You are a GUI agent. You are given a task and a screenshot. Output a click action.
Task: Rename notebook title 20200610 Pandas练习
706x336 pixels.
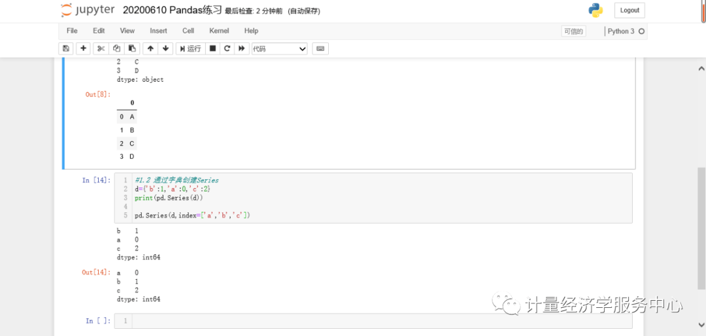[x=173, y=10]
